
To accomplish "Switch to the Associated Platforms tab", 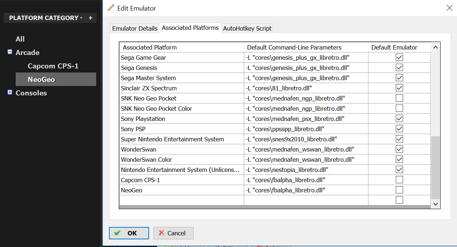I will pos(190,28).
